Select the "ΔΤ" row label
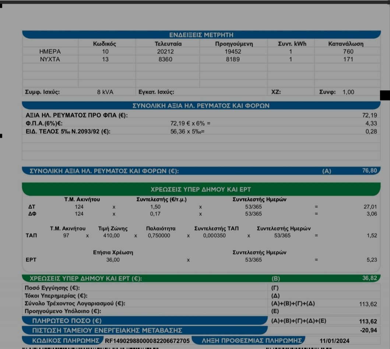The height and width of the screenshot is (349, 390). pyautogui.click(x=32, y=207)
